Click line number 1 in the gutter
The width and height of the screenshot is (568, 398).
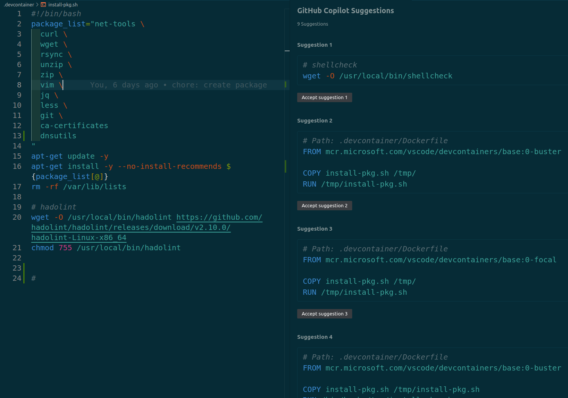19,14
